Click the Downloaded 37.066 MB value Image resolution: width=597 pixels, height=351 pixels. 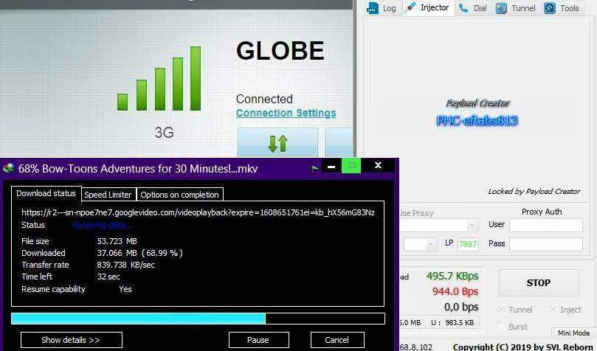(x=139, y=253)
